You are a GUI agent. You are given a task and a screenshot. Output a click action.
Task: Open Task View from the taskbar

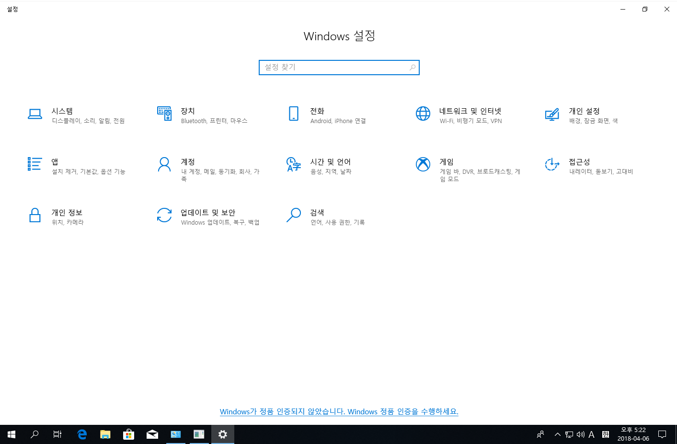pyautogui.click(x=57, y=434)
